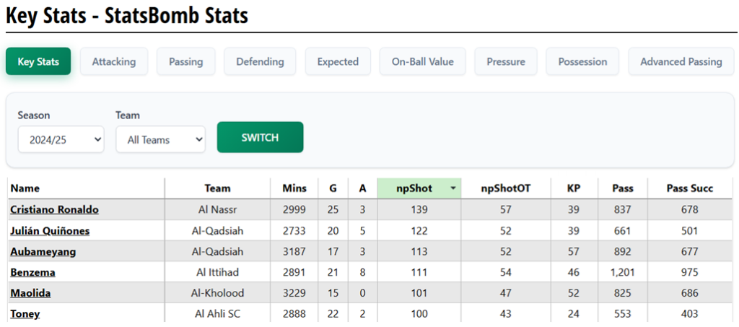
Task: Click the npShot sort arrow icon
Action: coord(452,189)
